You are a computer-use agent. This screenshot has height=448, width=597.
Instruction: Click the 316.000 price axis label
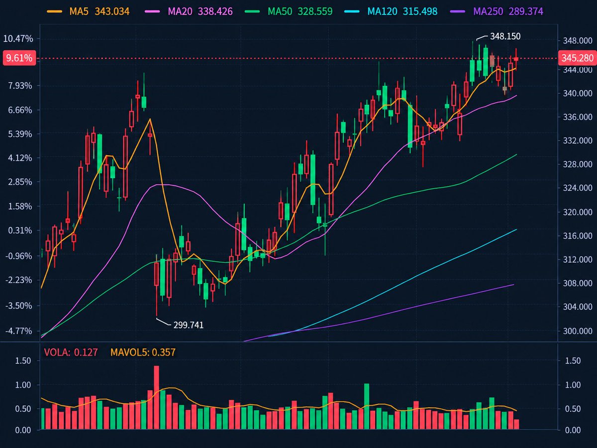(x=578, y=236)
